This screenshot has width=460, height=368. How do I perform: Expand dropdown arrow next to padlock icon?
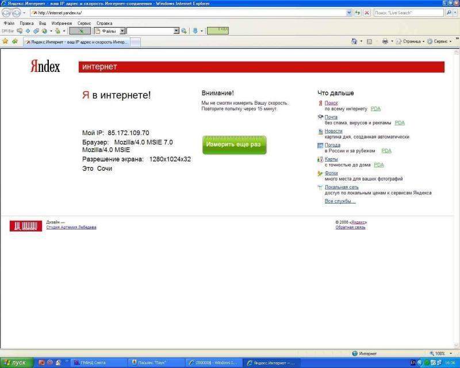pyautogui.click(x=64, y=31)
